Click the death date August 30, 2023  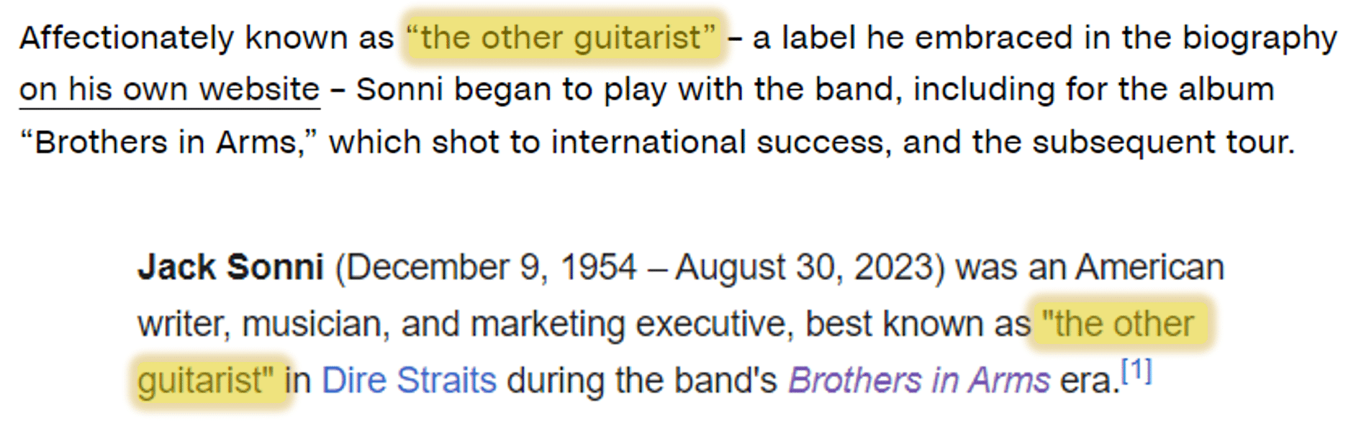(804, 267)
